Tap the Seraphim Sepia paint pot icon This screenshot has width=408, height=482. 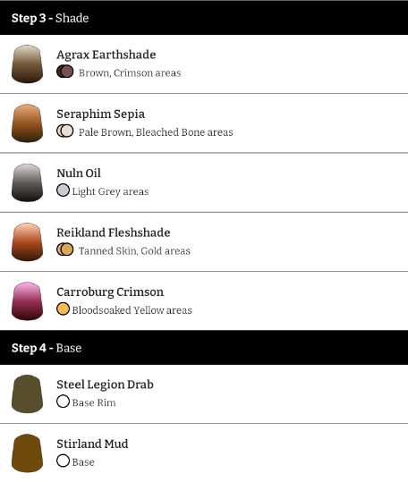[27, 123]
